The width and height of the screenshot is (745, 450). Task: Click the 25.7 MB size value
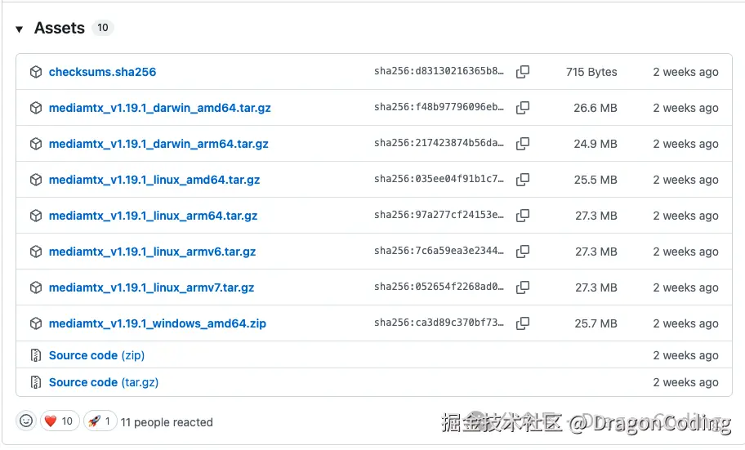pyautogui.click(x=596, y=323)
